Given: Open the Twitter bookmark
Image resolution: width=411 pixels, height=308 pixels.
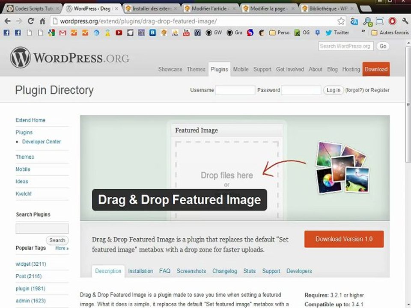Looking at the screenshot, I should pos(337,33).
